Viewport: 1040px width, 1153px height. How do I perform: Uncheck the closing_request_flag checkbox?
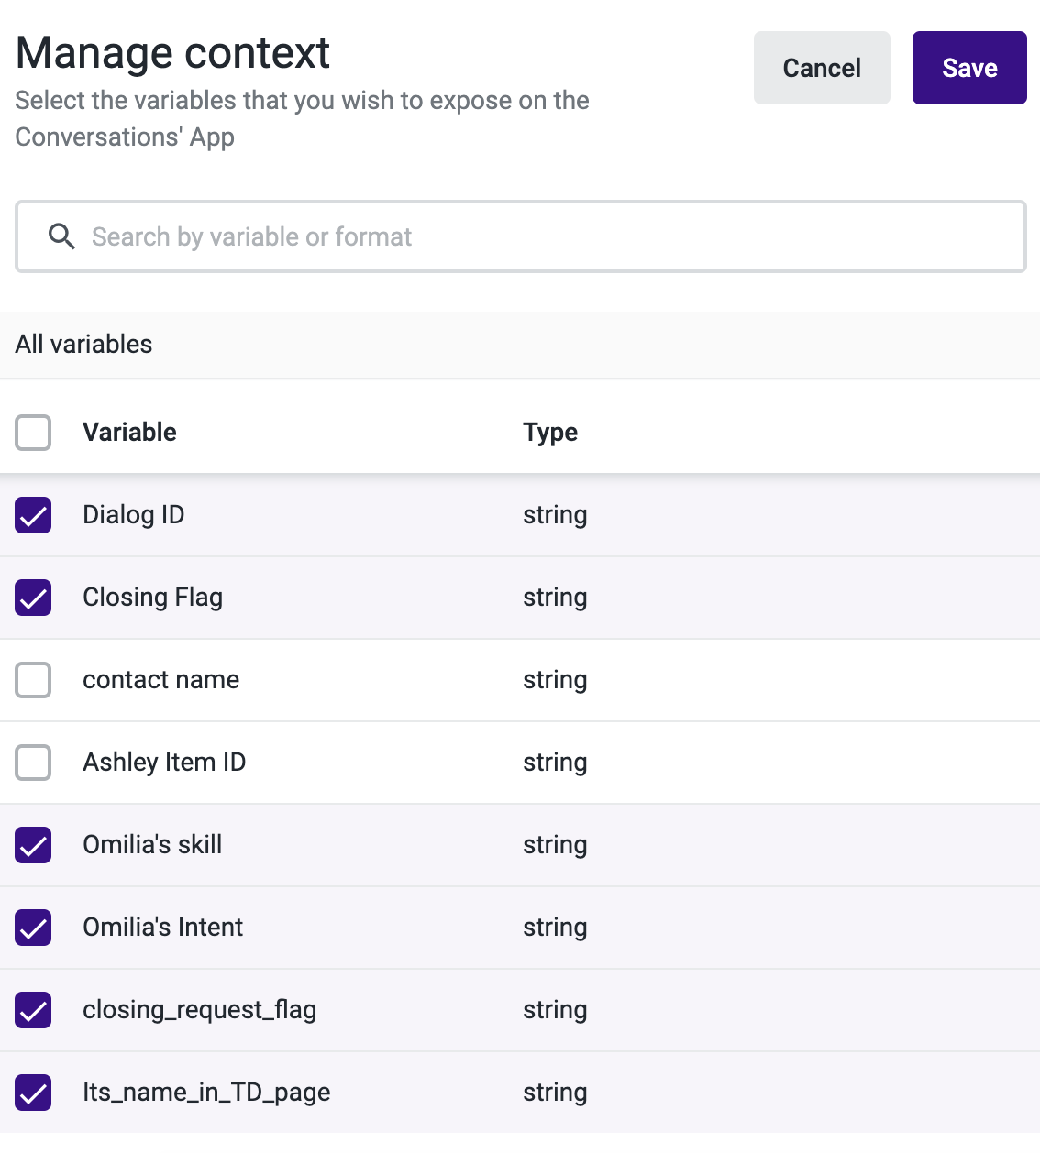click(33, 1010)
